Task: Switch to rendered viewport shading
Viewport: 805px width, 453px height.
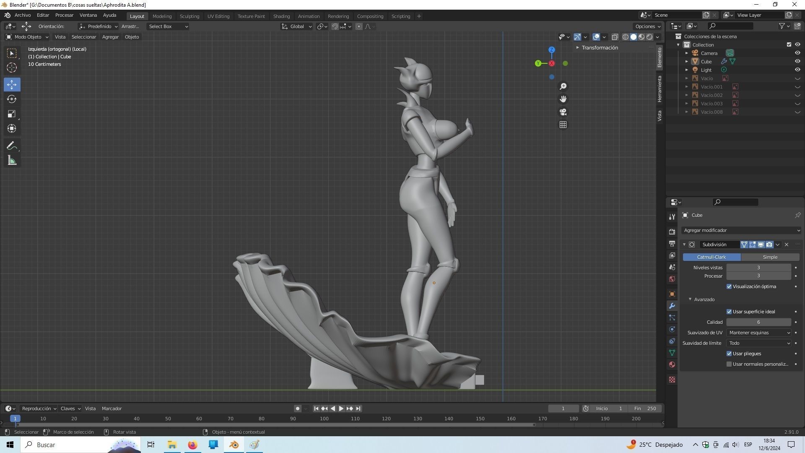Action: click(x=649, y=37)
